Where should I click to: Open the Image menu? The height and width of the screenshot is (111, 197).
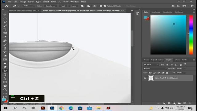pyautogui.click(x=23, y=2)
